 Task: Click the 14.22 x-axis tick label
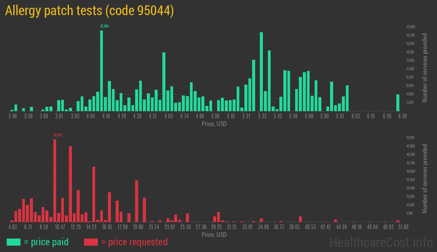tap(91, 227)
